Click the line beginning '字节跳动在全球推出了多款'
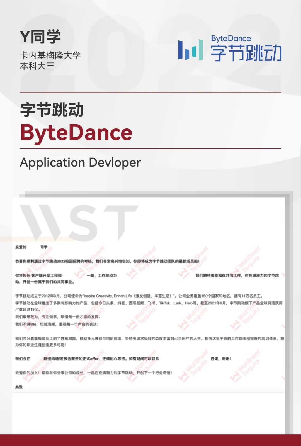The height and width of the screenshot is (446, 301). pyautogui.click(x=149, y=306)
